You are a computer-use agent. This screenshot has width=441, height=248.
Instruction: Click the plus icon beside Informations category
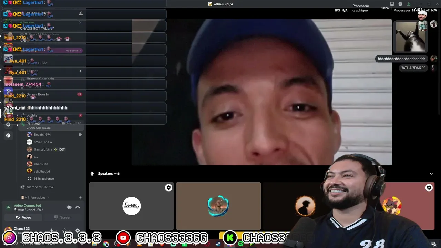(80, 198)
